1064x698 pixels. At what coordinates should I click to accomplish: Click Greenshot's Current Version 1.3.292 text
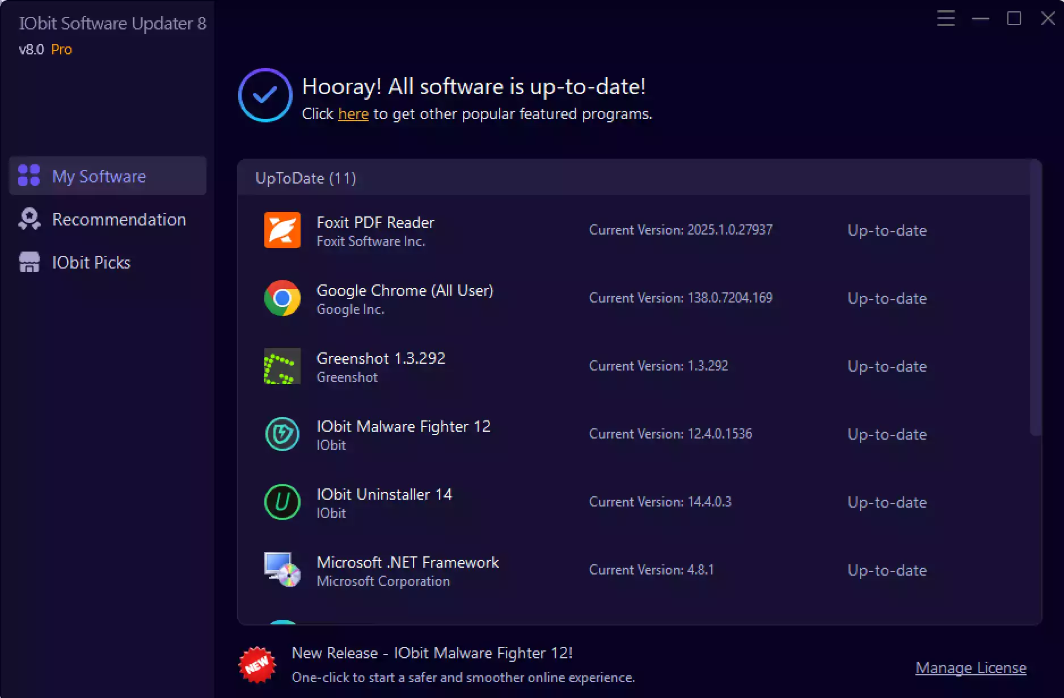point(658,366)
